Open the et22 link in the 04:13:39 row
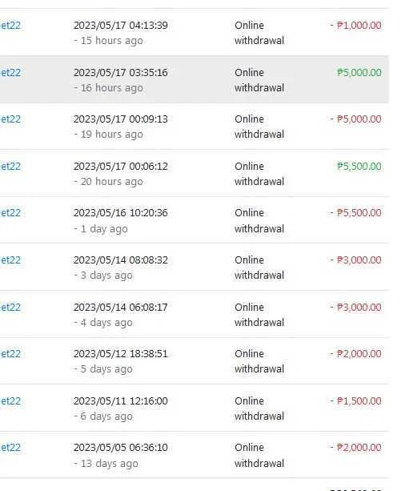Image resolution: width=401 pixels, height=491 pixels. click(10, 26)
